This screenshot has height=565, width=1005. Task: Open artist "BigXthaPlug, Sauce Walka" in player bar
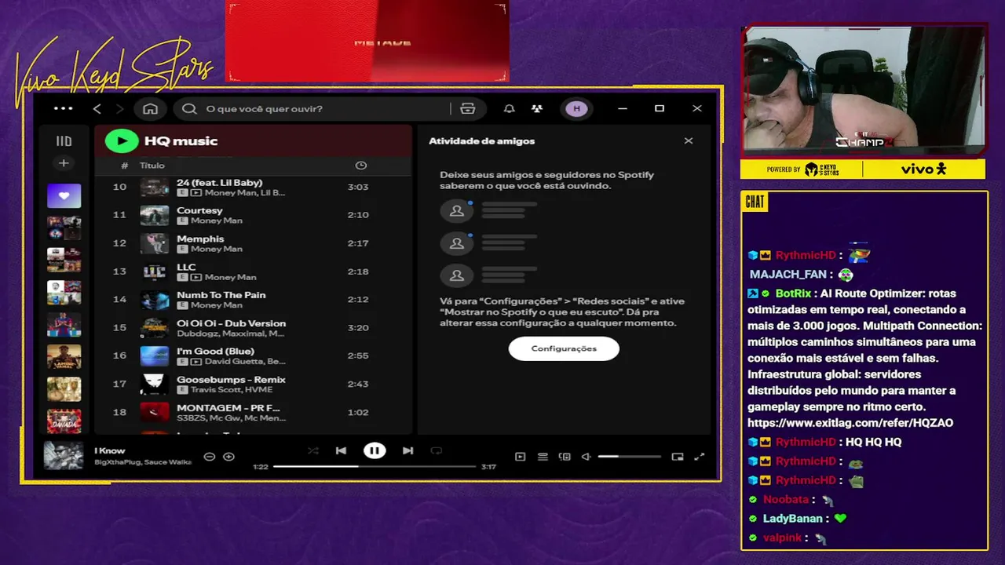tap(143, 462)
